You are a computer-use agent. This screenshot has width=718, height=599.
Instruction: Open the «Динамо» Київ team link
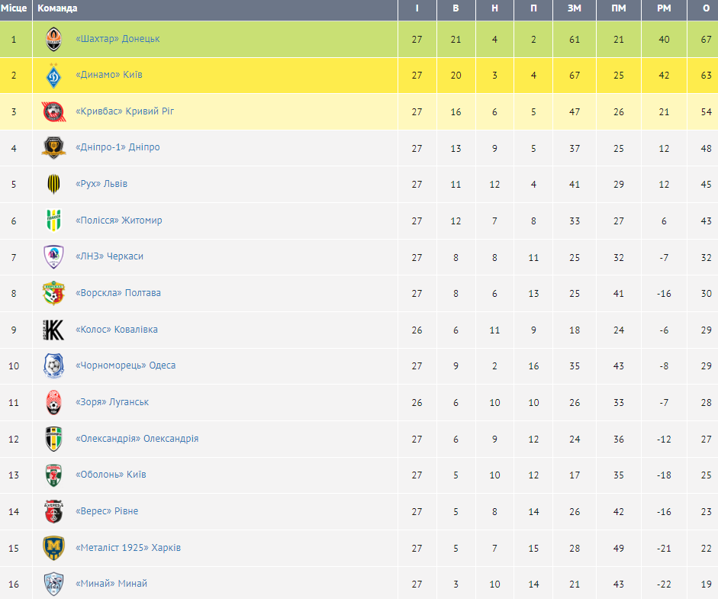(109, 75)
